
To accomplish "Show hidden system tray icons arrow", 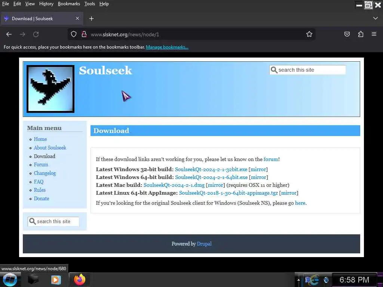I will 298,280.
